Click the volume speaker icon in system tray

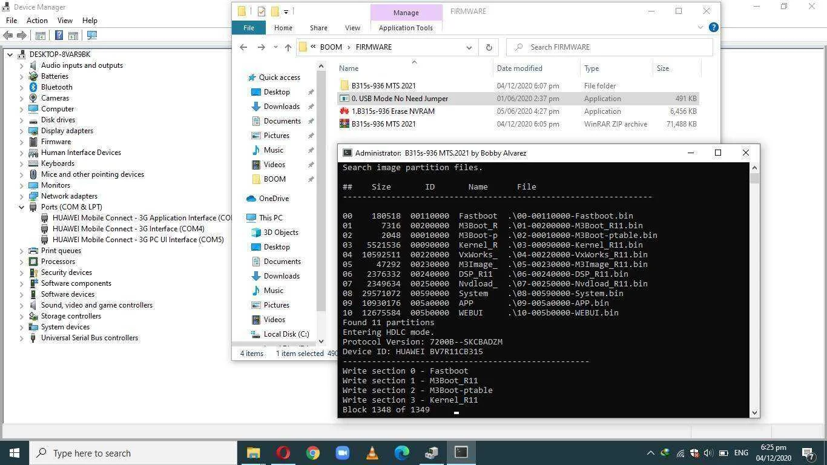click(708, 453)
